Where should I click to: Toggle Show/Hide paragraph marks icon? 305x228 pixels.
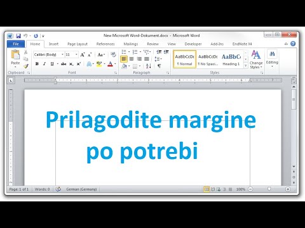(159, 66)
